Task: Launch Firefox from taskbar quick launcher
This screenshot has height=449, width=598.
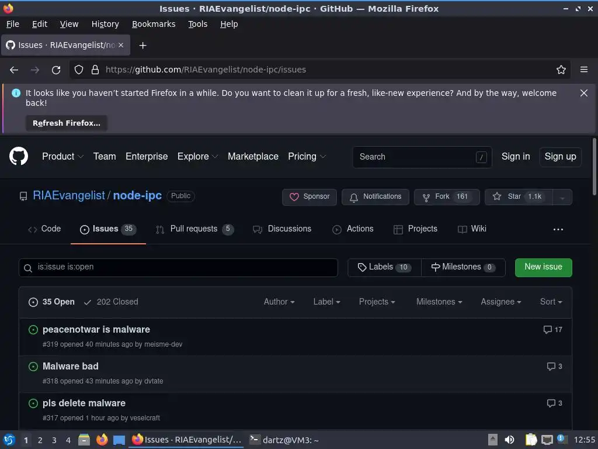Action: coord(102,440)
